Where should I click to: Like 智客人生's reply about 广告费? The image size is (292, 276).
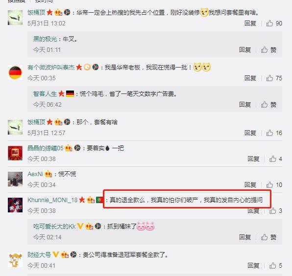(x=268, y=105)
